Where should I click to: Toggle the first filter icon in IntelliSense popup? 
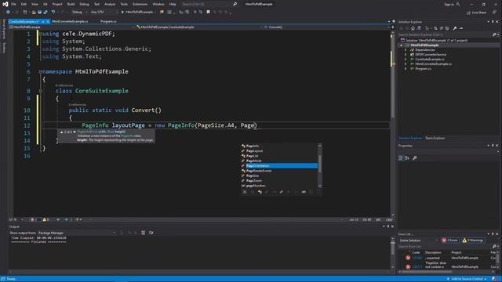(245, 192)
